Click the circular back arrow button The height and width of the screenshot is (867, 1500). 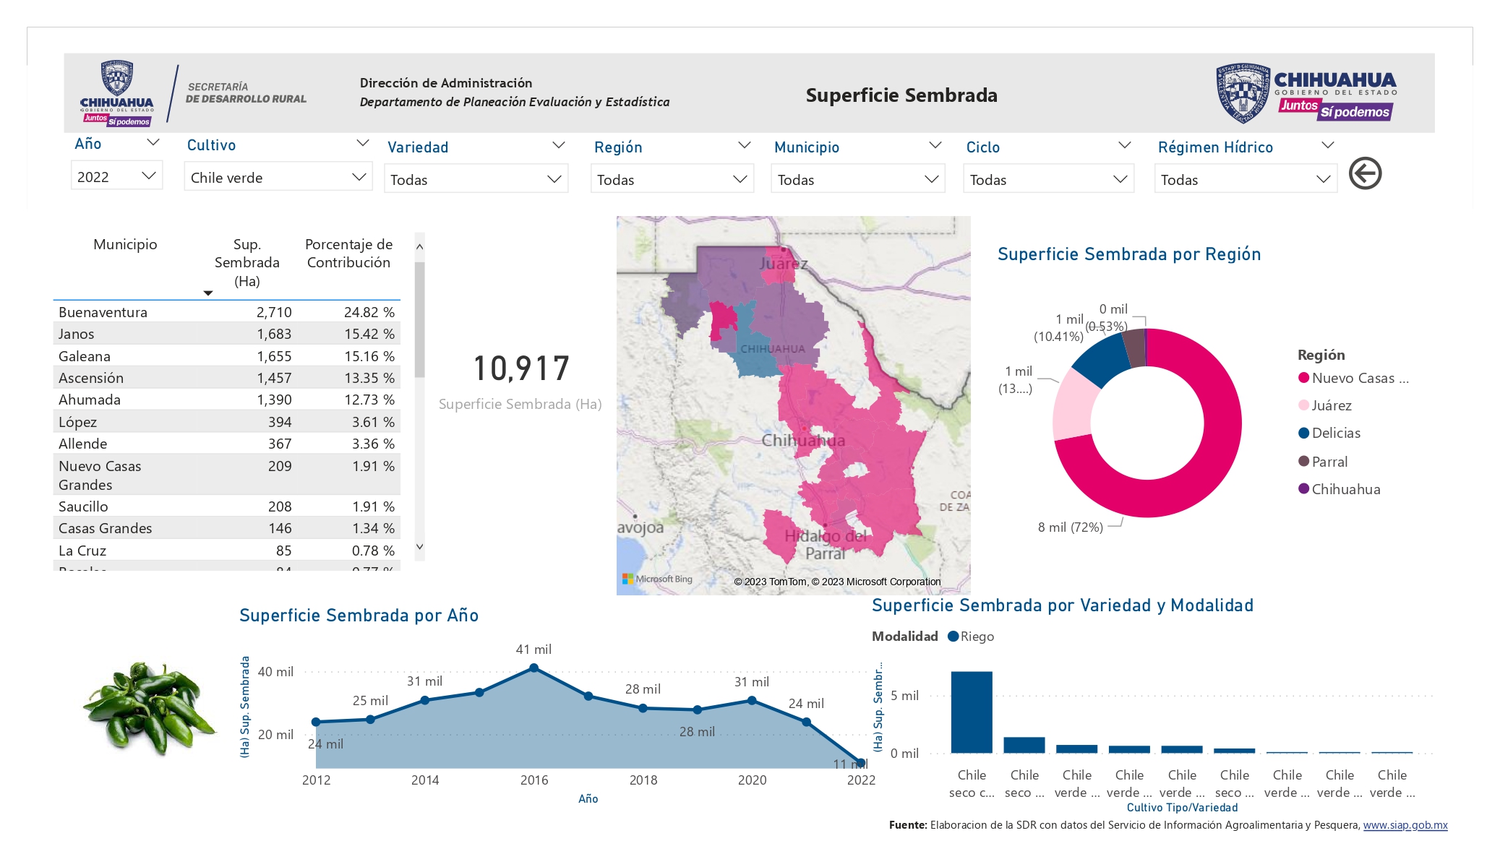1365,173
